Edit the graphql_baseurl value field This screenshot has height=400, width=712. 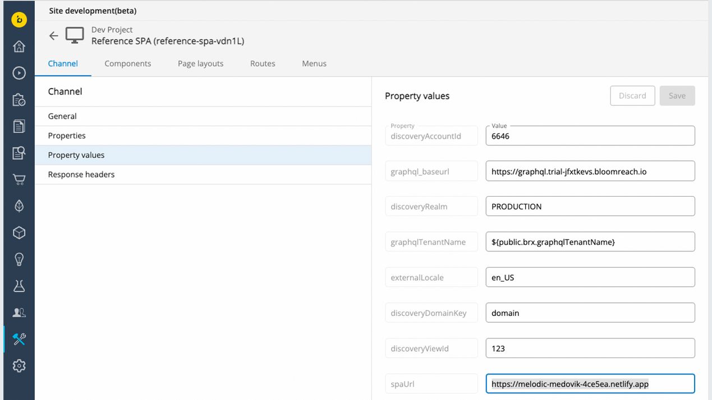[590, 171]
